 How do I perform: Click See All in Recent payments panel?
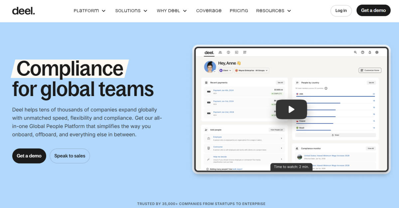pyautogui.click(x=280, y=82)
